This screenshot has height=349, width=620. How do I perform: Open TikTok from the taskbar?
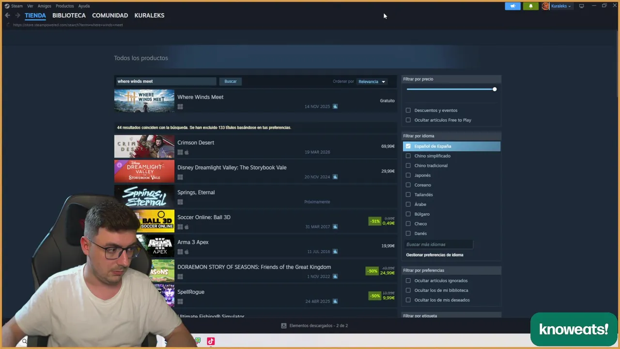pos(211,341)
